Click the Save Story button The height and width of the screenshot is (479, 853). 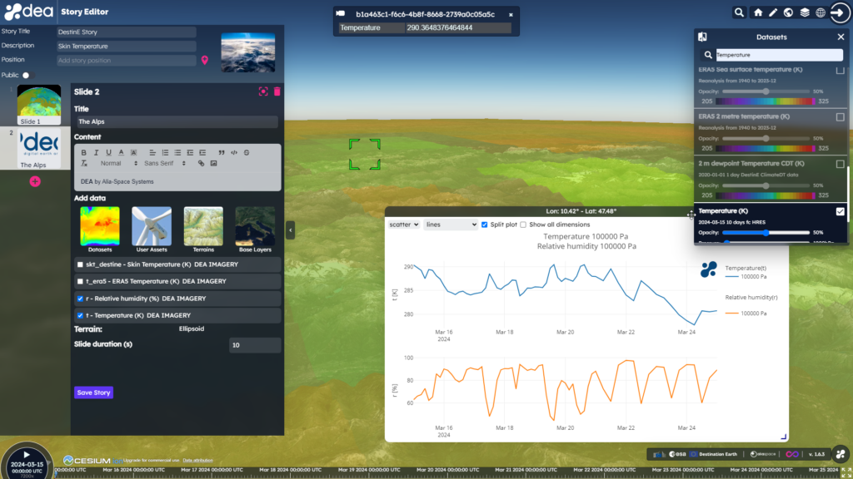pyautogui.click(x=93, y=393)
